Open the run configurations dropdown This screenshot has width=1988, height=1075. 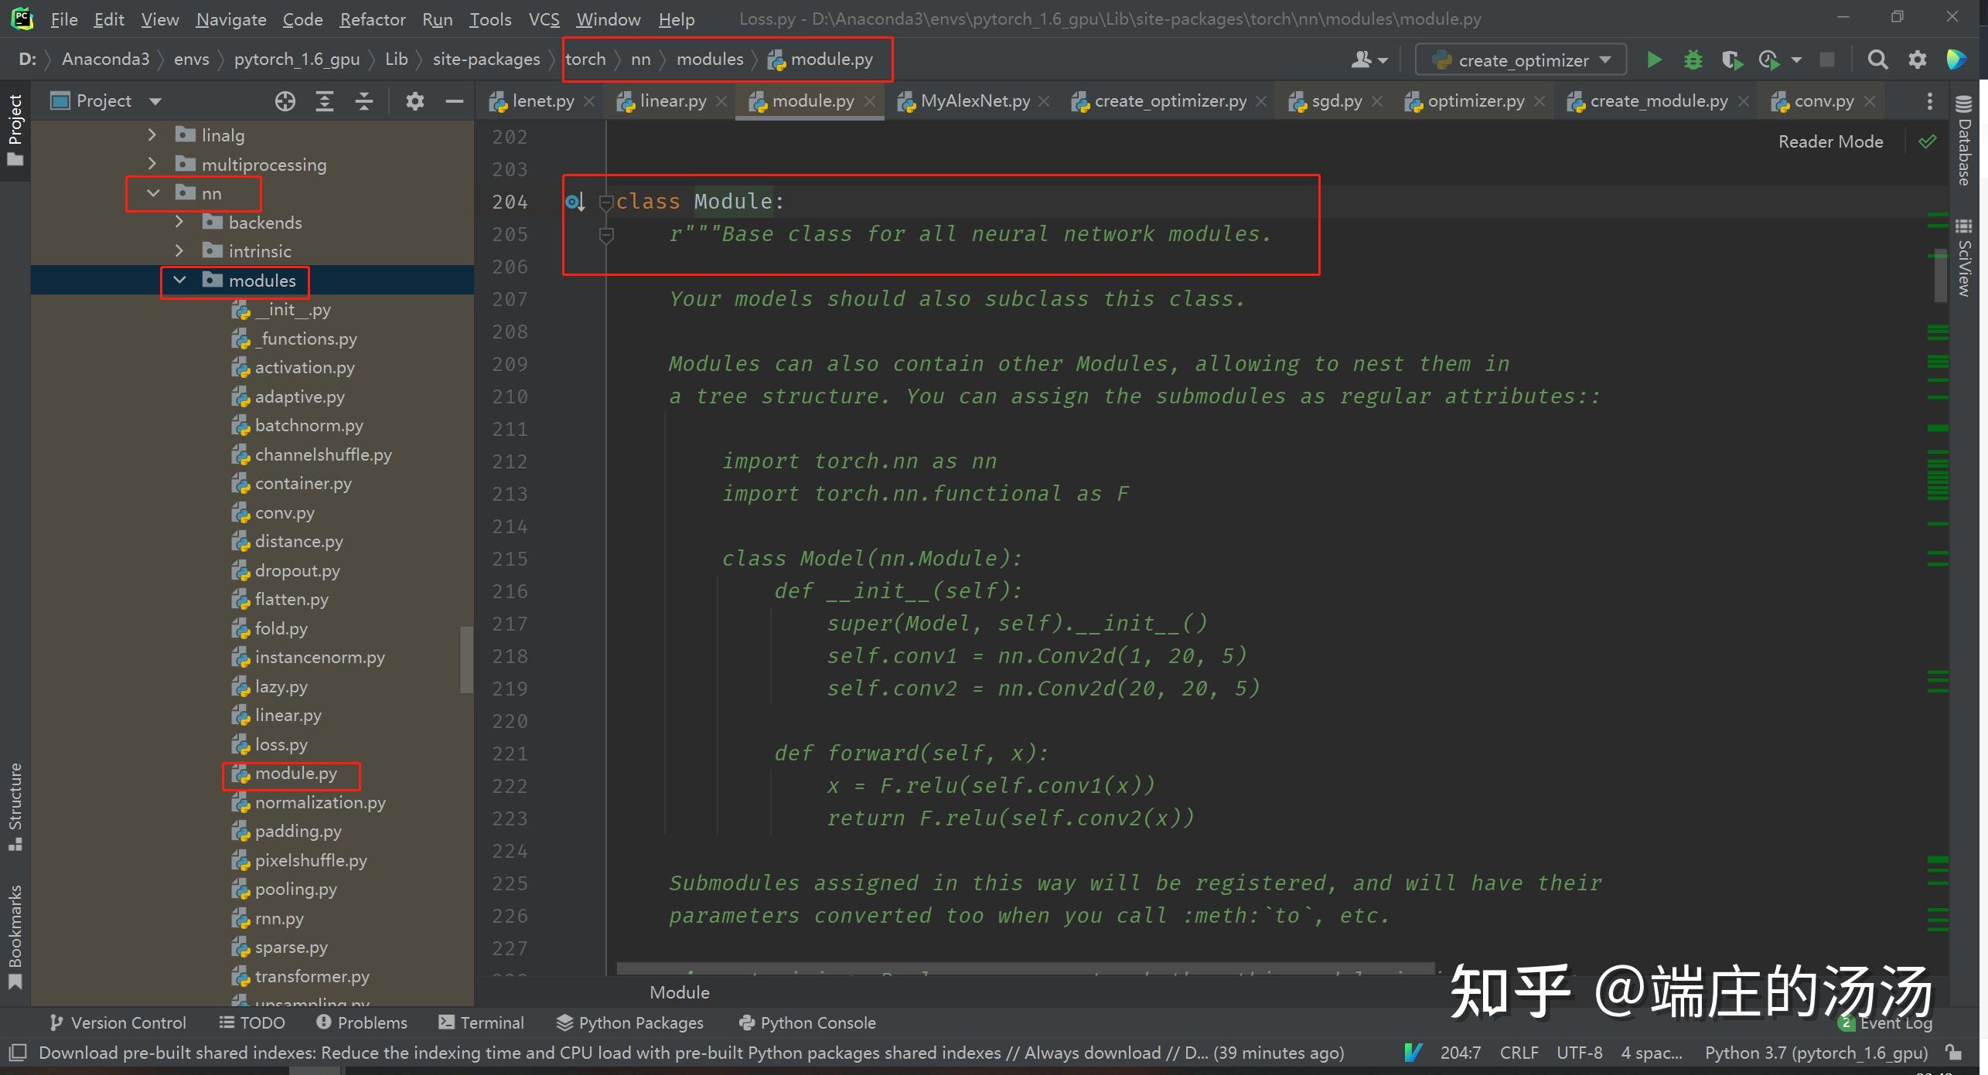[x=1606, y=59]
